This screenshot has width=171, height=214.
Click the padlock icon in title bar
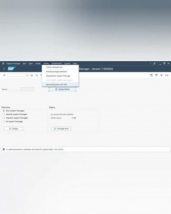[x=155, y=63]
